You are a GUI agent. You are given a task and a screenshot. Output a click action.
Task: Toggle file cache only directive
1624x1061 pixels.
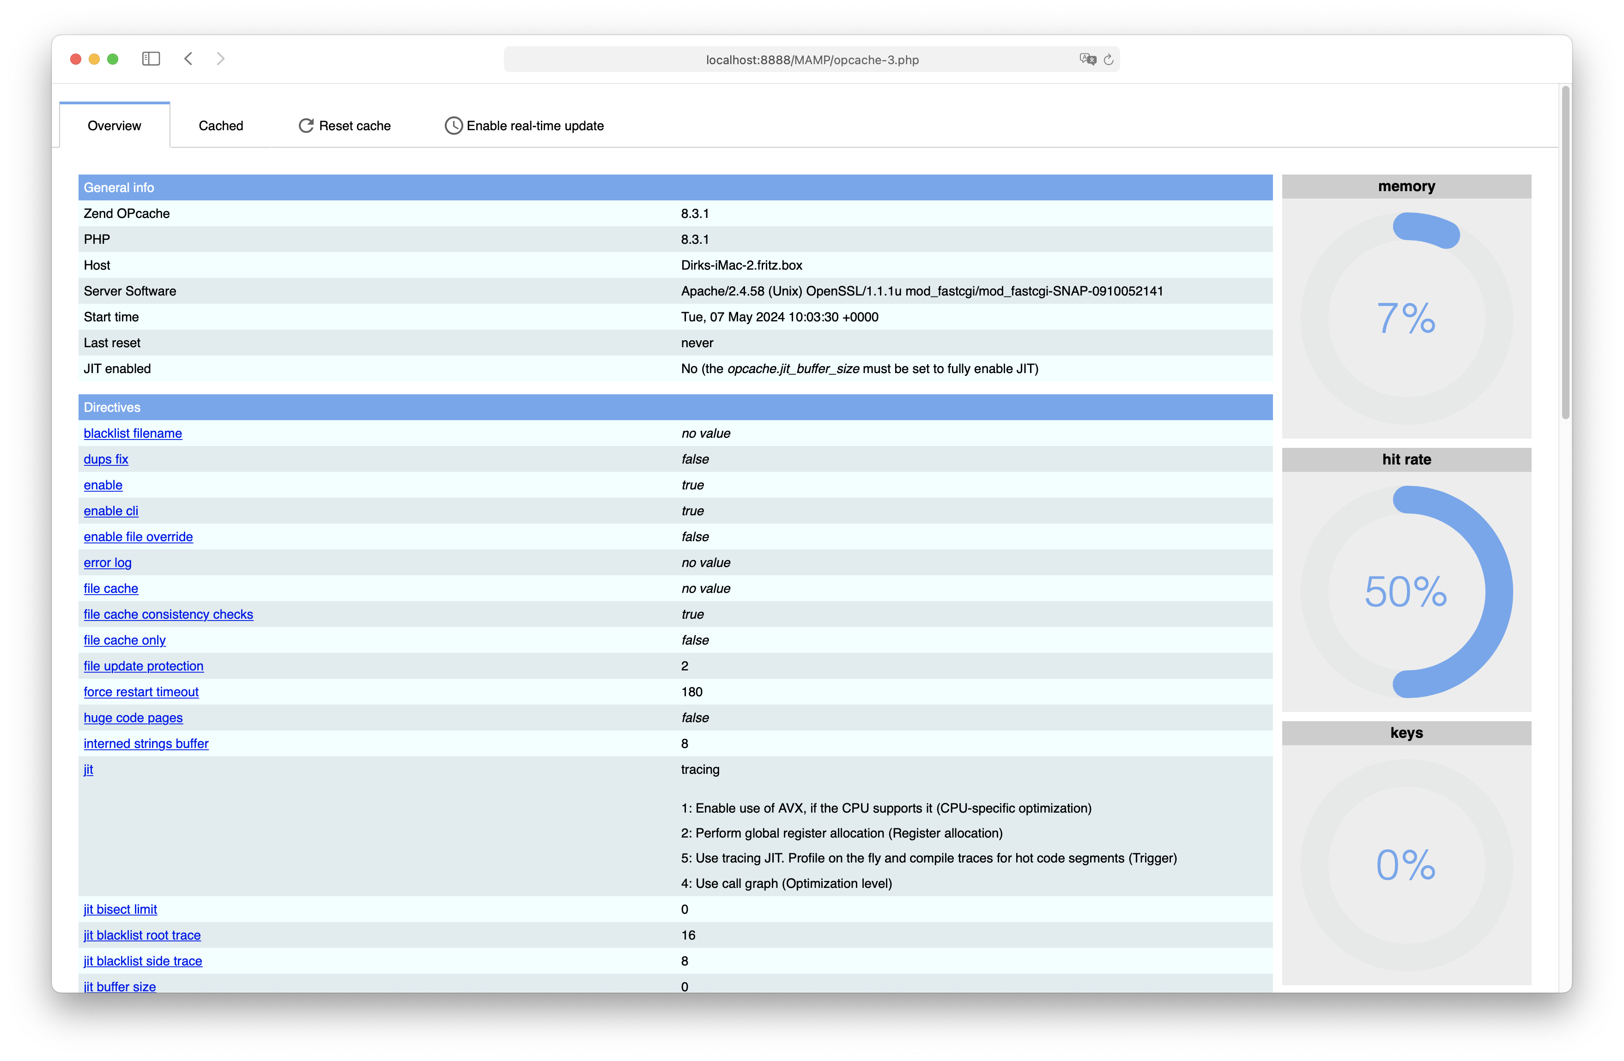pyautogui.click(x=123, y=639)
